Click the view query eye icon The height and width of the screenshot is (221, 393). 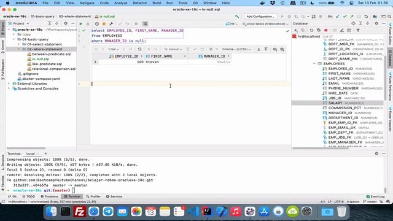275,49
